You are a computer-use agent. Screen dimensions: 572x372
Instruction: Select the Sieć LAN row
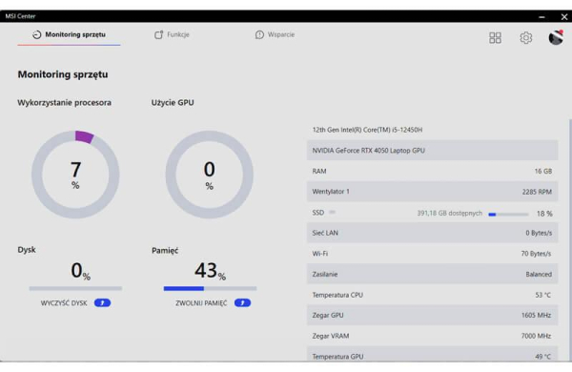tap(432, 233)
